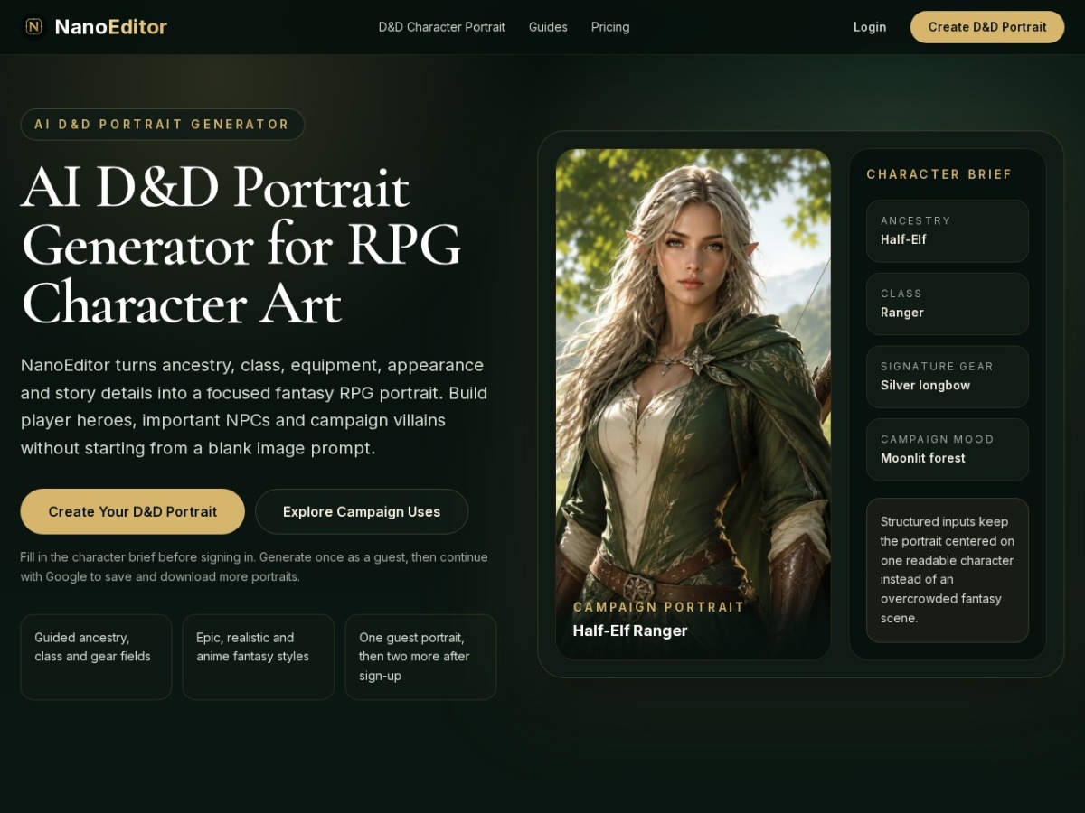Click the Half-Elf Ranger caption title

(630, 631)
